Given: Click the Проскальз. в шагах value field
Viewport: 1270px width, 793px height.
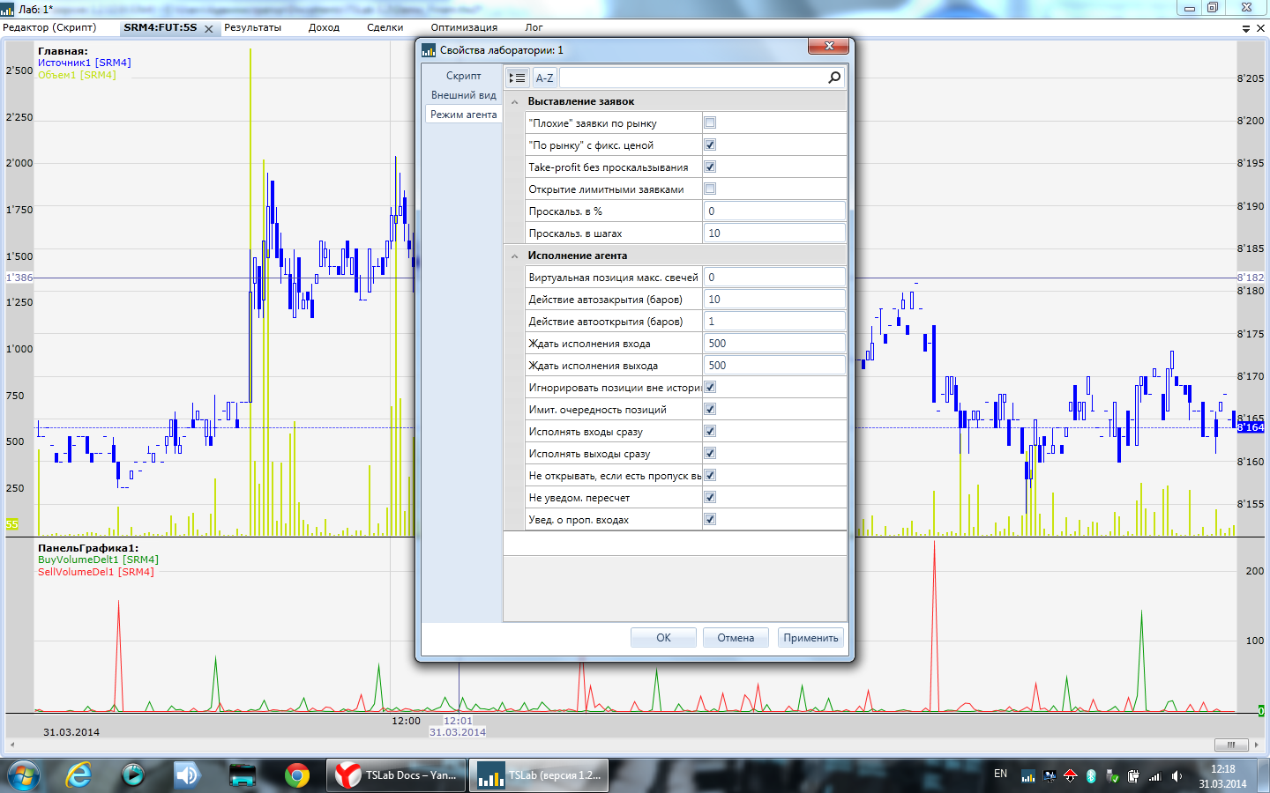Looking at the screenshot, I should (774, 233).
